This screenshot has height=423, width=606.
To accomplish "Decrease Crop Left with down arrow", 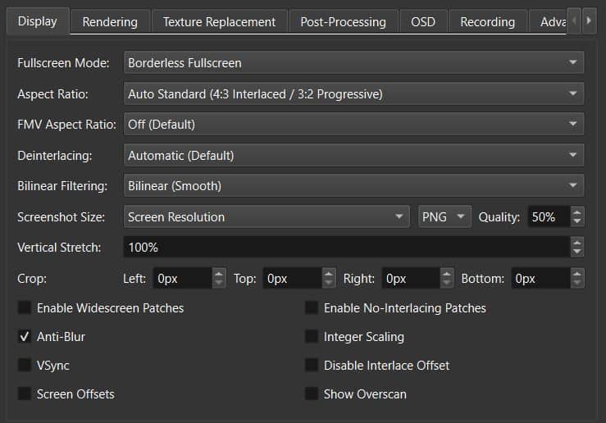I will click(x=219, y=283).
